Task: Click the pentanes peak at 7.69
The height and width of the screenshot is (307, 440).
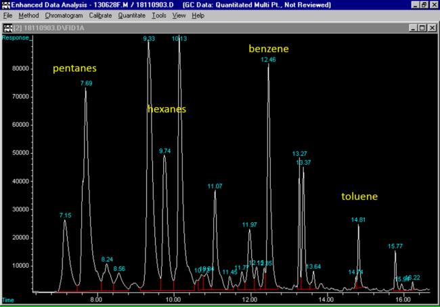Action: tap(86, 91)
